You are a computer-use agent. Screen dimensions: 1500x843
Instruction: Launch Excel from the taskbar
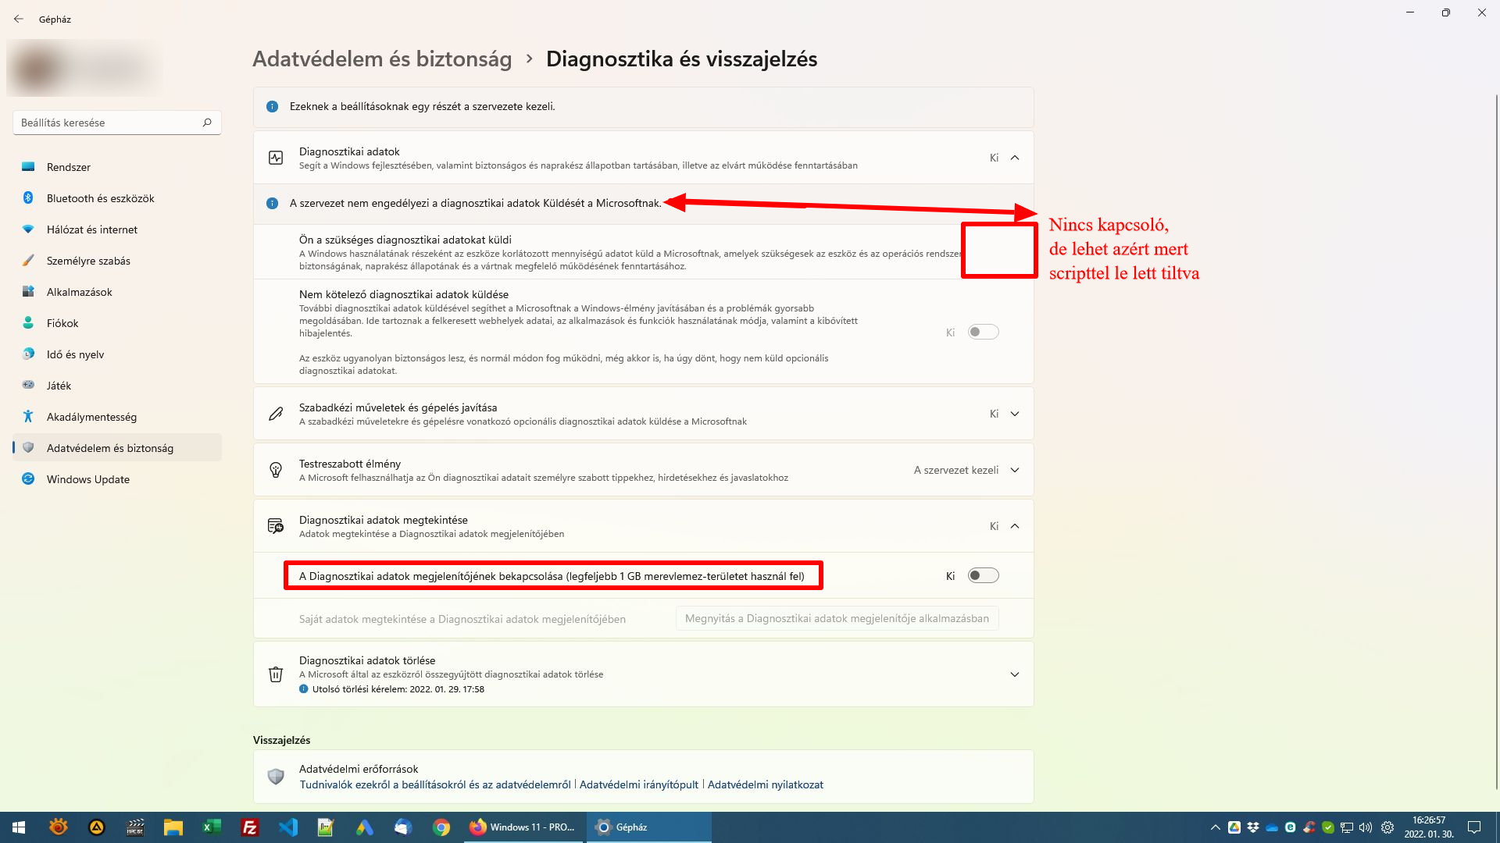tap(212, 827)
